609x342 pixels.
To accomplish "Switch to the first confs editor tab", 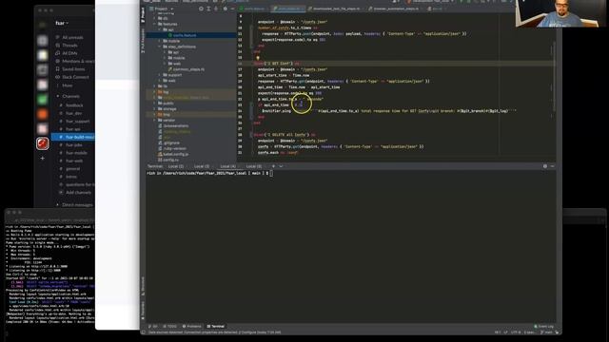I will click(252, 9).
